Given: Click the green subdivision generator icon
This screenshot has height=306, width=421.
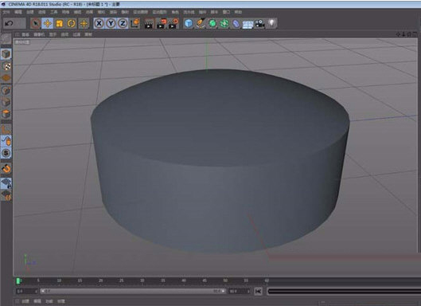Looking at the screenshot, I should click(x=212, y=23).
